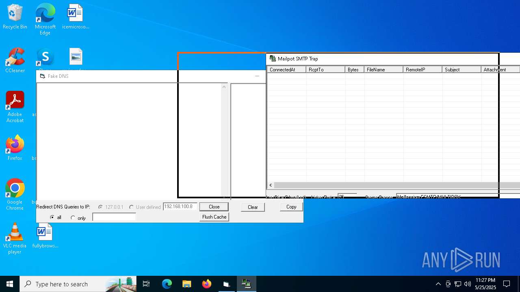Switch to Mailpot taskbar item

[x=246, y=284]
